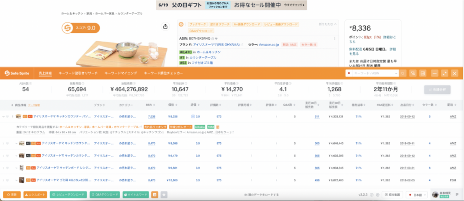Open the アイリスオーヤマ(IRIS OHYAMA) brand link
Viewport: 464px width, 201px height.
tap(216, 45)
